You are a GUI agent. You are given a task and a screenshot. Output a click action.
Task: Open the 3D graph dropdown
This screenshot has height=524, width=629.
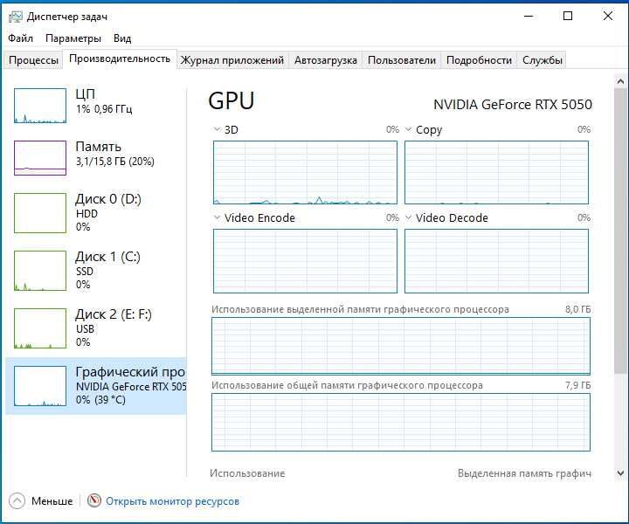pyautogui.click(x=218, y=129)
